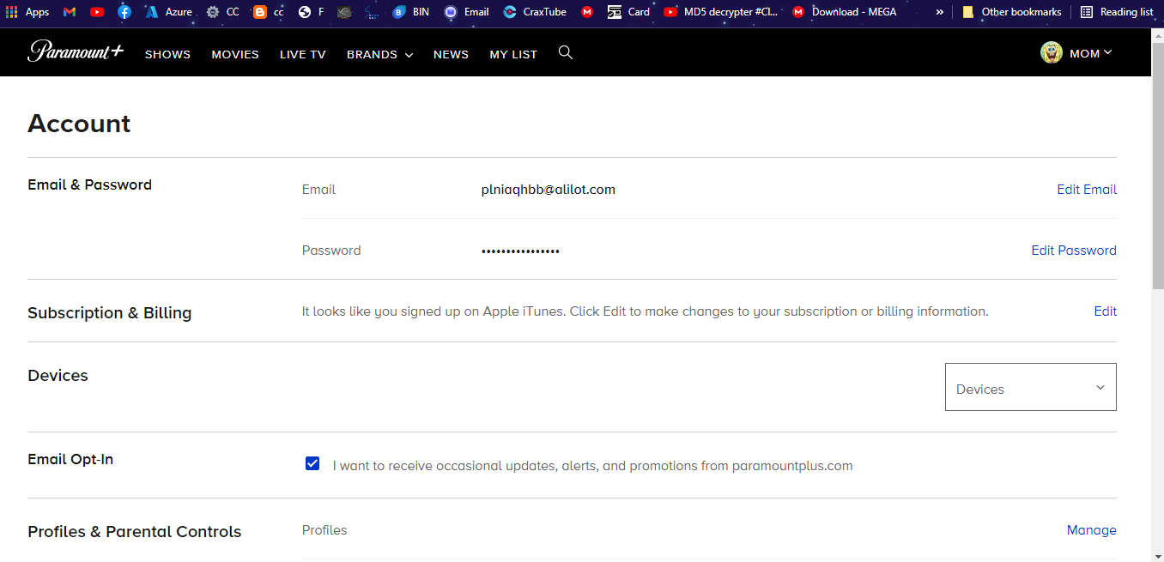Screen dimensions: 1164x562
Task: Go to Paramount+ home via logo
Action: 76,51
